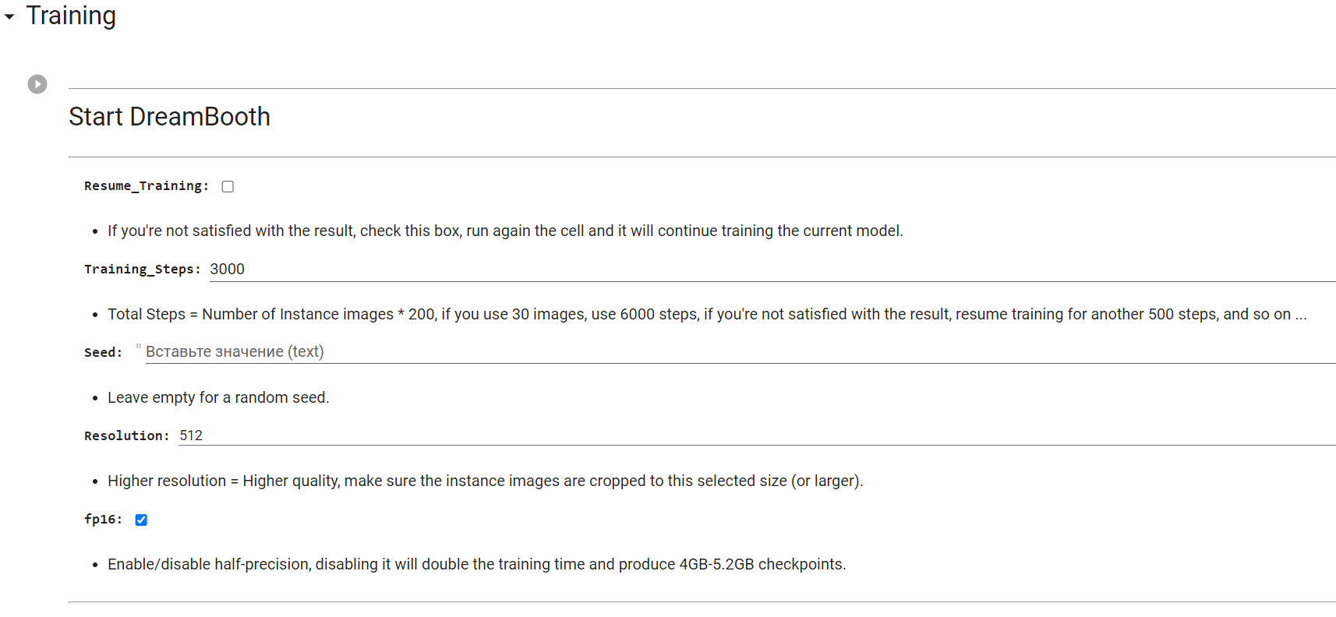Click the resume training instruction text

[505, 231]
